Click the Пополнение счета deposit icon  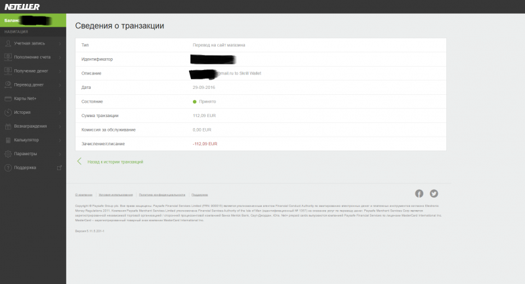[7, 57]
